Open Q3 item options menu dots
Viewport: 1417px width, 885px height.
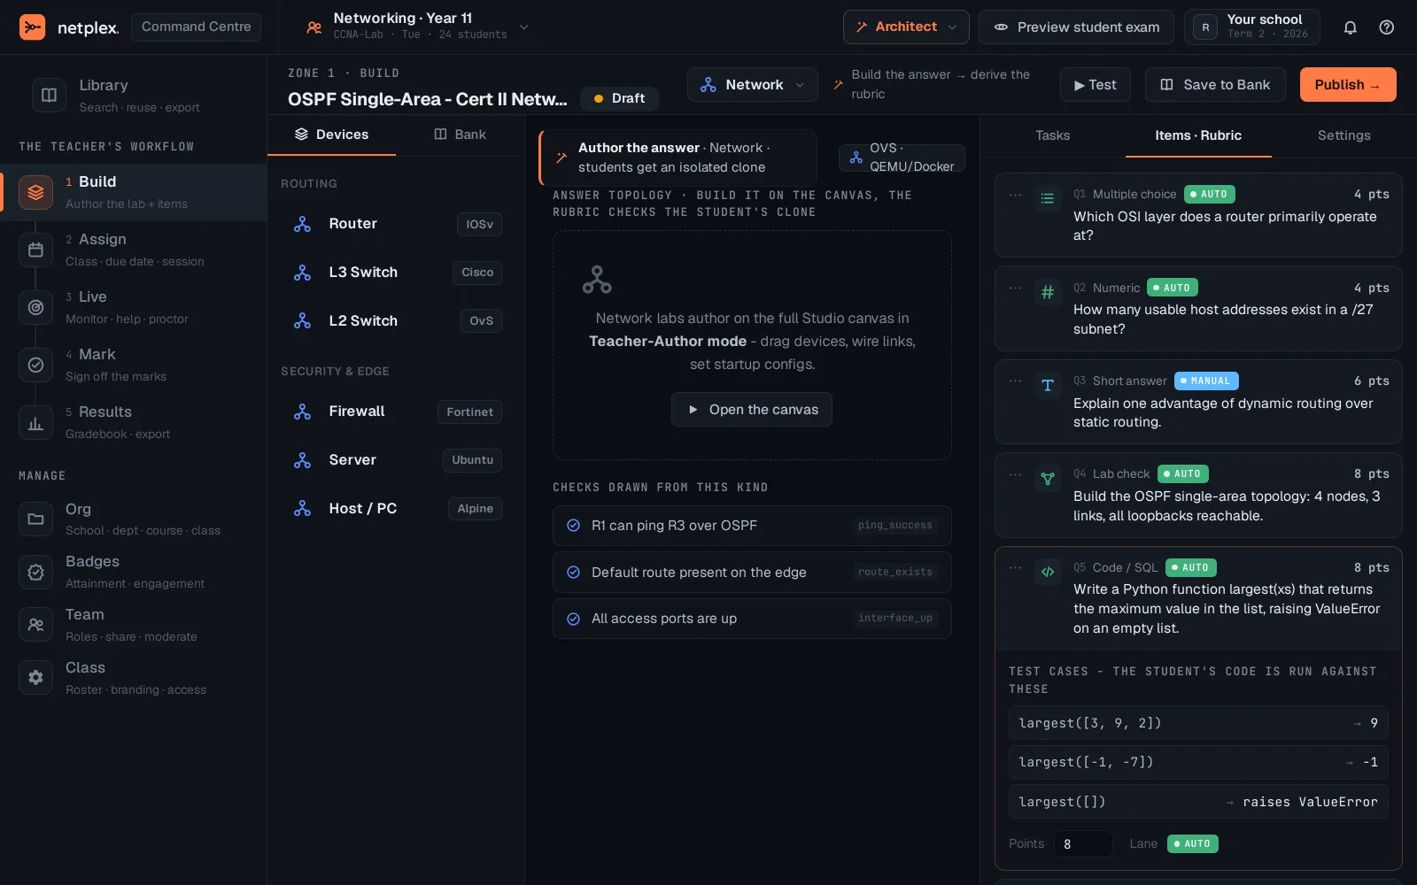[x=1015, y=381]
